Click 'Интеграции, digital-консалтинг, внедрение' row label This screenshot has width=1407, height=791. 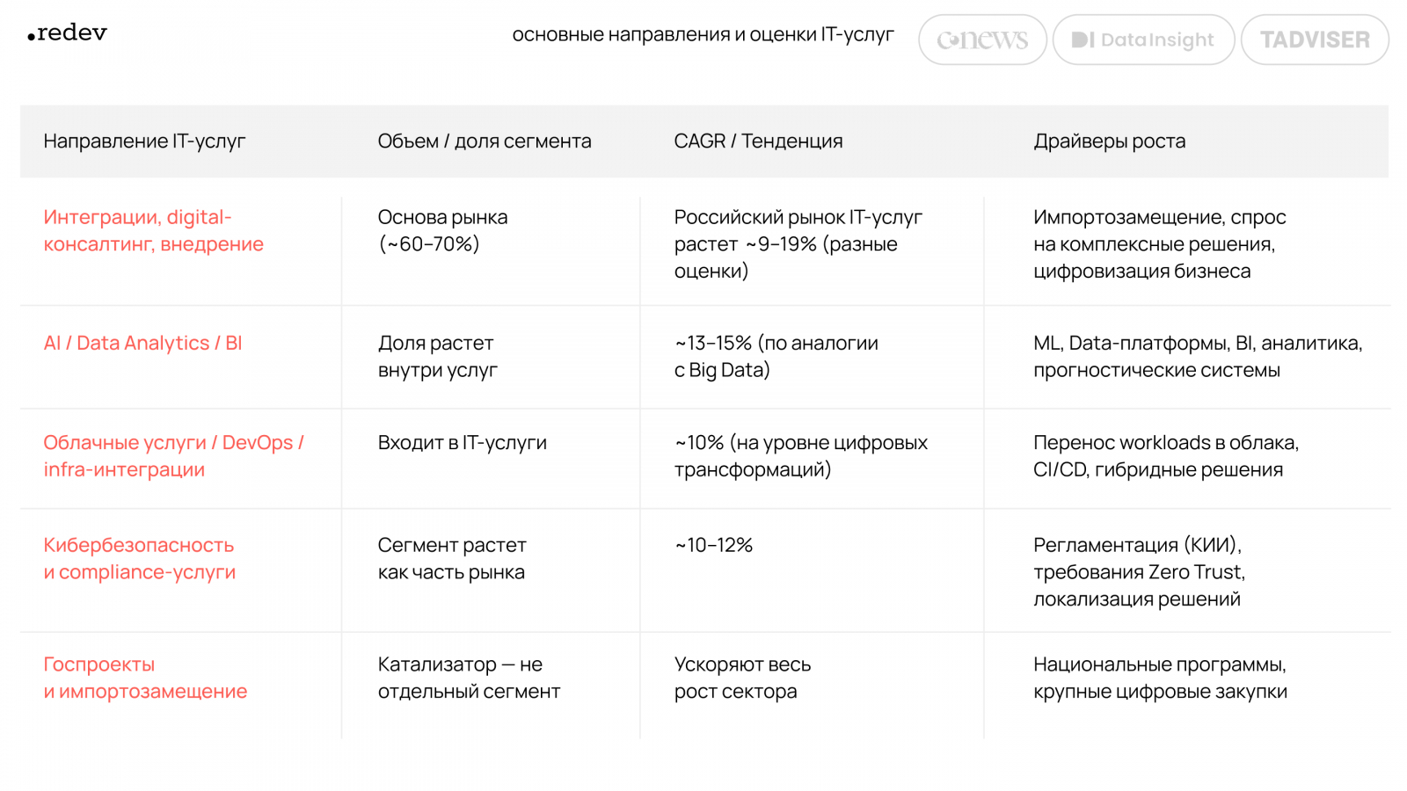[x=153, y=230]
